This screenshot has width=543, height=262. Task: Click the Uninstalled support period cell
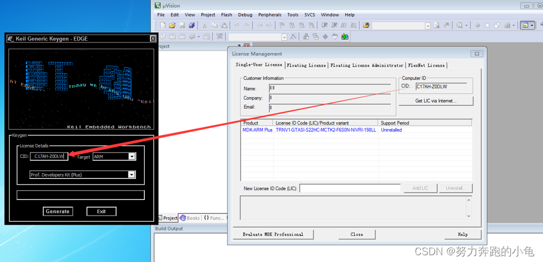tap(391, 130)
